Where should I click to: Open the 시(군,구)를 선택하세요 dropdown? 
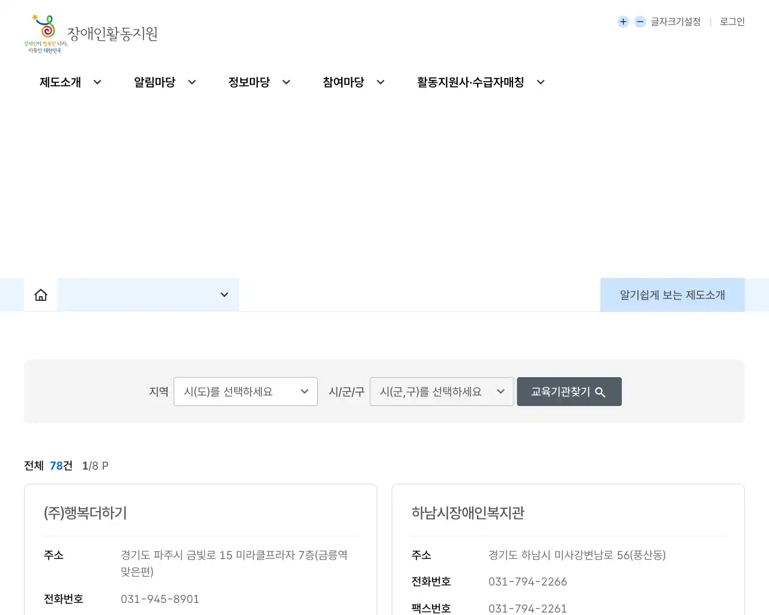click(x=442, y=392)
